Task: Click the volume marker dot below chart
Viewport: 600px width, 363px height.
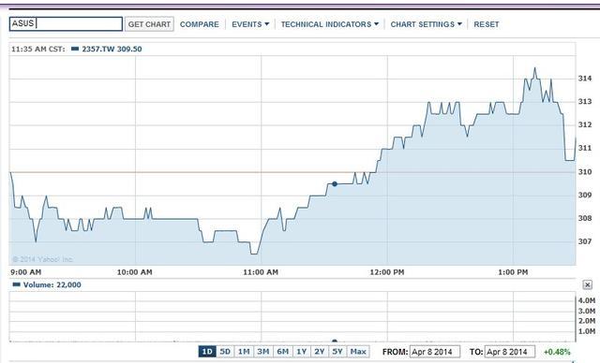Action: pyautogui.click(x=335, y=341)
